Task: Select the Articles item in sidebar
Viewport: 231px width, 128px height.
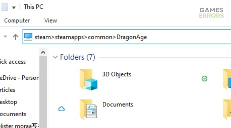Action: click(7, 90)
